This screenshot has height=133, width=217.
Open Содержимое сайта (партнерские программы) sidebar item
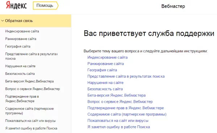pos(29,111)
